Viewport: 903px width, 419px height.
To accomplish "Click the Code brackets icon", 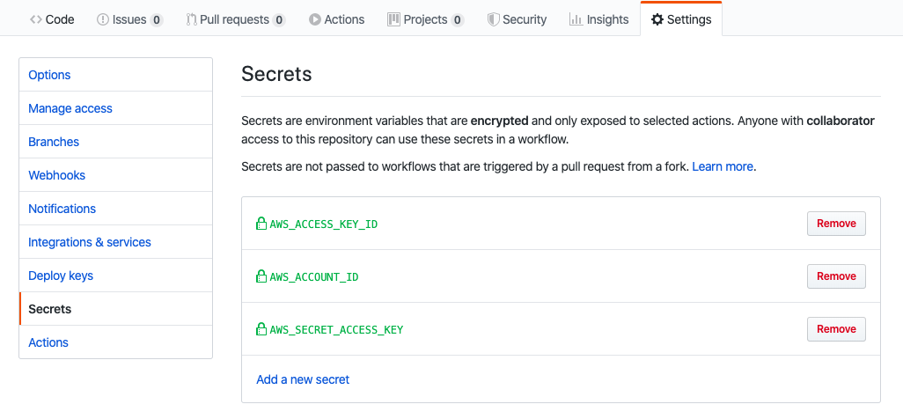I will 36,19.
